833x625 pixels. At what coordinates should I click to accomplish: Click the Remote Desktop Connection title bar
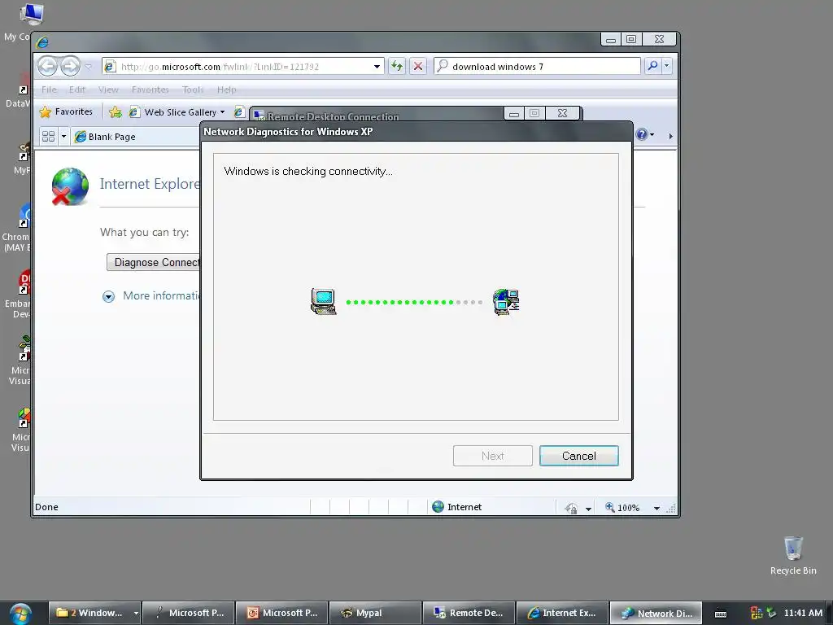coord(377,116)
